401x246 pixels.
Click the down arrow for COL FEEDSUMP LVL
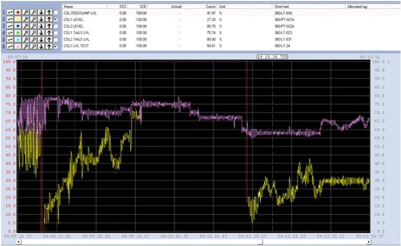pos(41,12)
